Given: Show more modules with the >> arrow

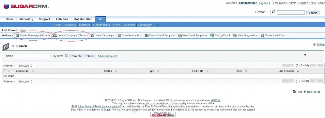Looking at the screenshot, I should pyautogui.click(x=157, y=25).
